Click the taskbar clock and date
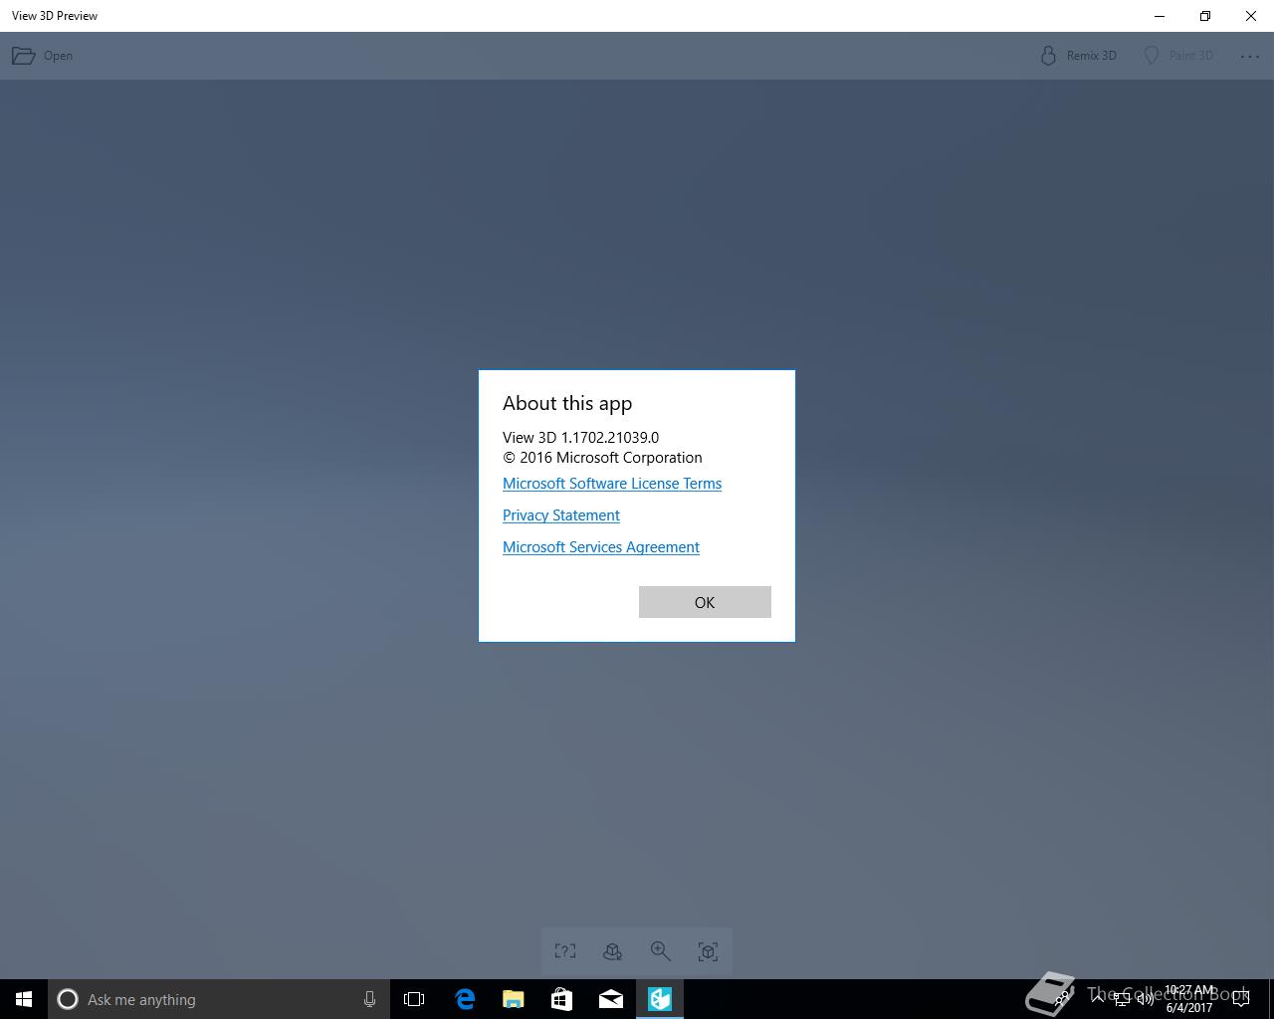The image size is (1274, 1019). (1189, 999)
